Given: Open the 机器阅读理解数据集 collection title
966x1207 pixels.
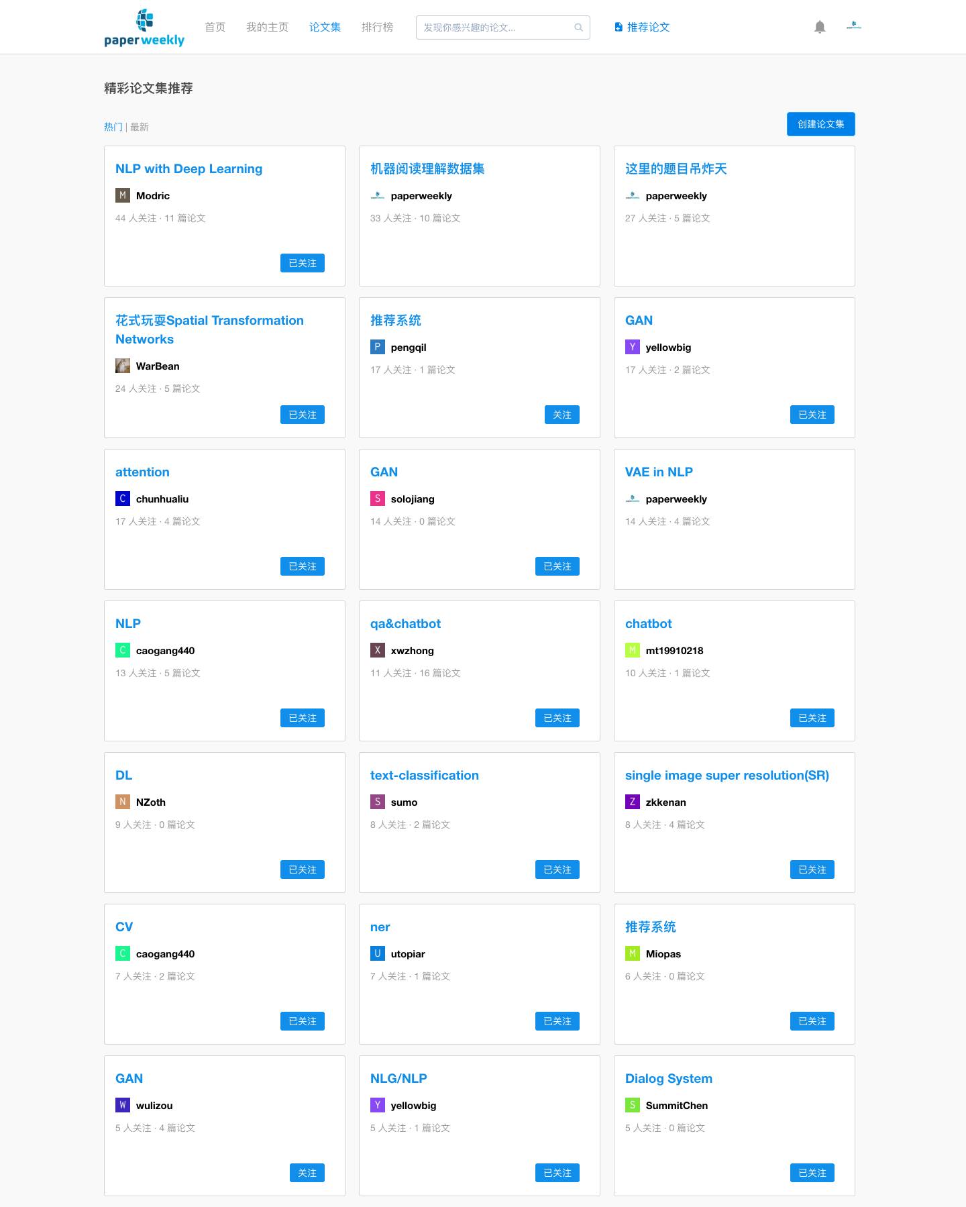Looking at the screenshot, I should point(427,169).
